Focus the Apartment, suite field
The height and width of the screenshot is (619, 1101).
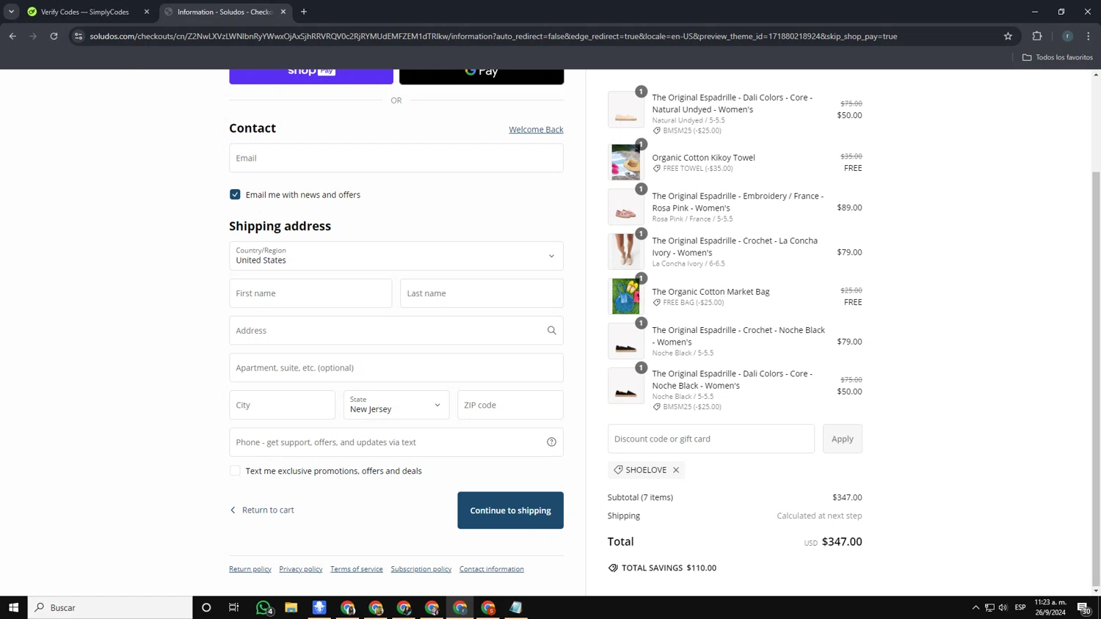pos(396,367)
